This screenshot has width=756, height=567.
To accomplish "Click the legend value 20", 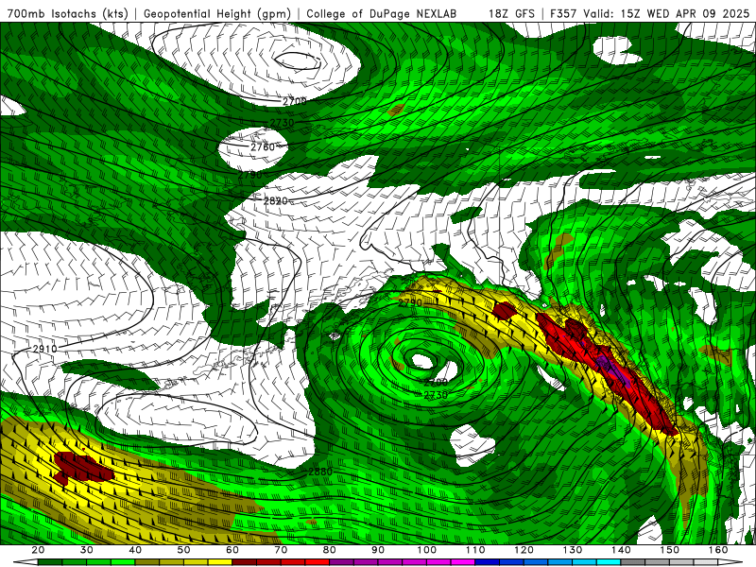I will tap(38, 550).
